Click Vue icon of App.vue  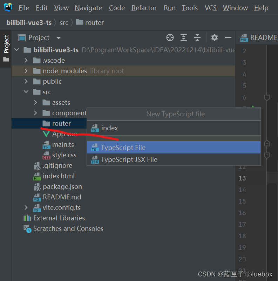coord(46,134)
